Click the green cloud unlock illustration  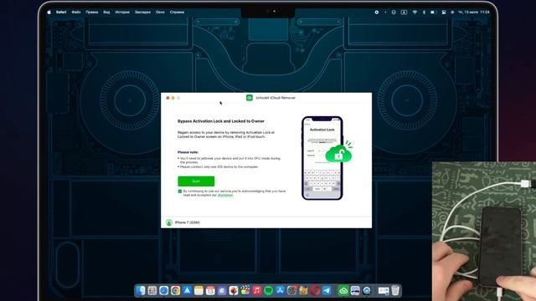338,153
